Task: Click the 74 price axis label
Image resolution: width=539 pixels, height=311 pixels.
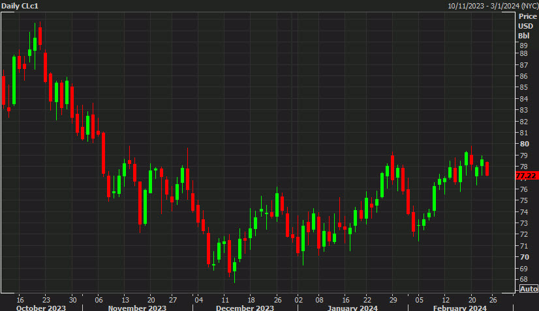Action: 523,212
